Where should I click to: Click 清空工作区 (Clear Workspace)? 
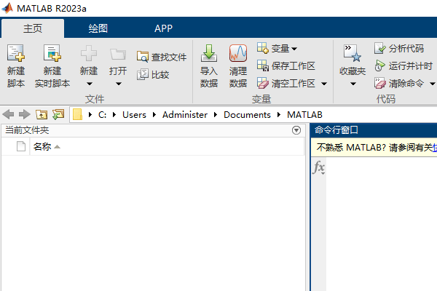(286, 83)
